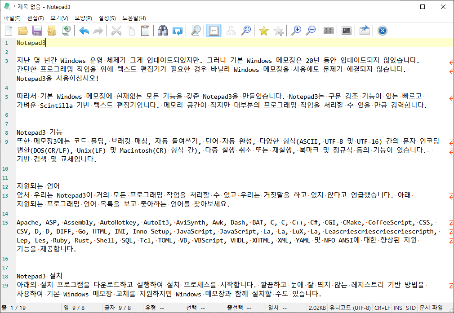Click the 줄 1 / 19 status field
Screen dimensions: 454x313
pyautogui.click(x=31, y=308)
